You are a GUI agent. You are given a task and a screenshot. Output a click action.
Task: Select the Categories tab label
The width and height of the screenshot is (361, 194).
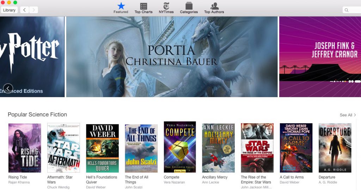pyautogui.click(x=189, y=12)
